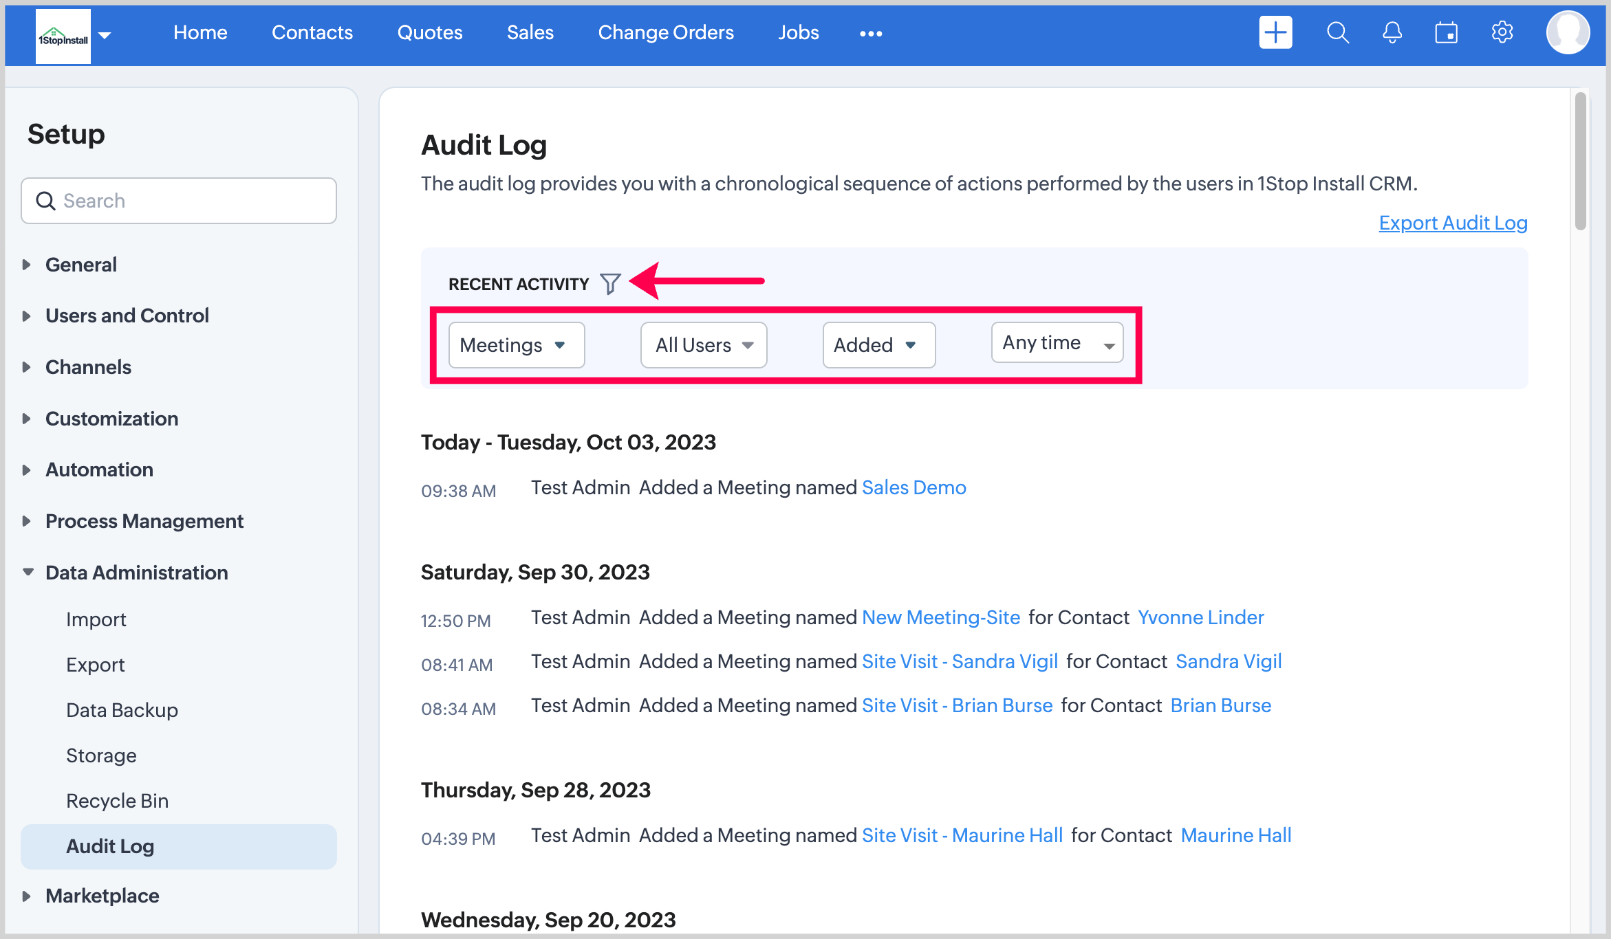Screen dimensions: 1611x939
Task: Go to the Quotes tab
Action: 429,32
